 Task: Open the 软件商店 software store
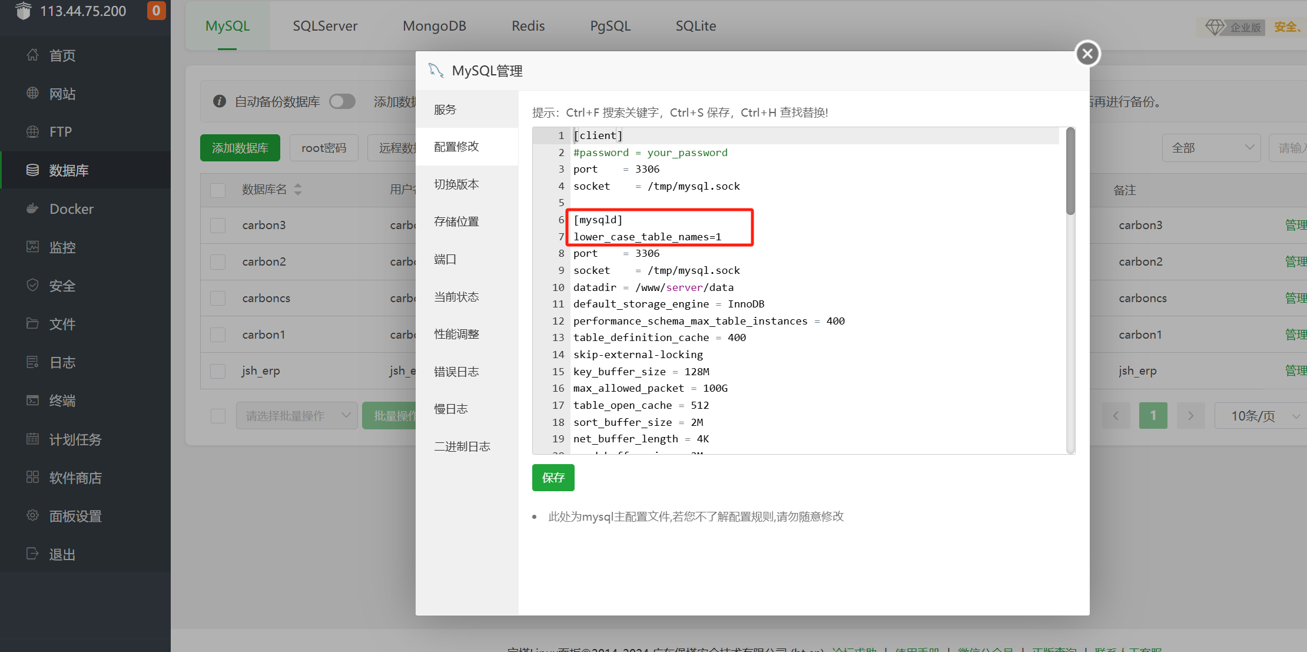pos(75,478)
